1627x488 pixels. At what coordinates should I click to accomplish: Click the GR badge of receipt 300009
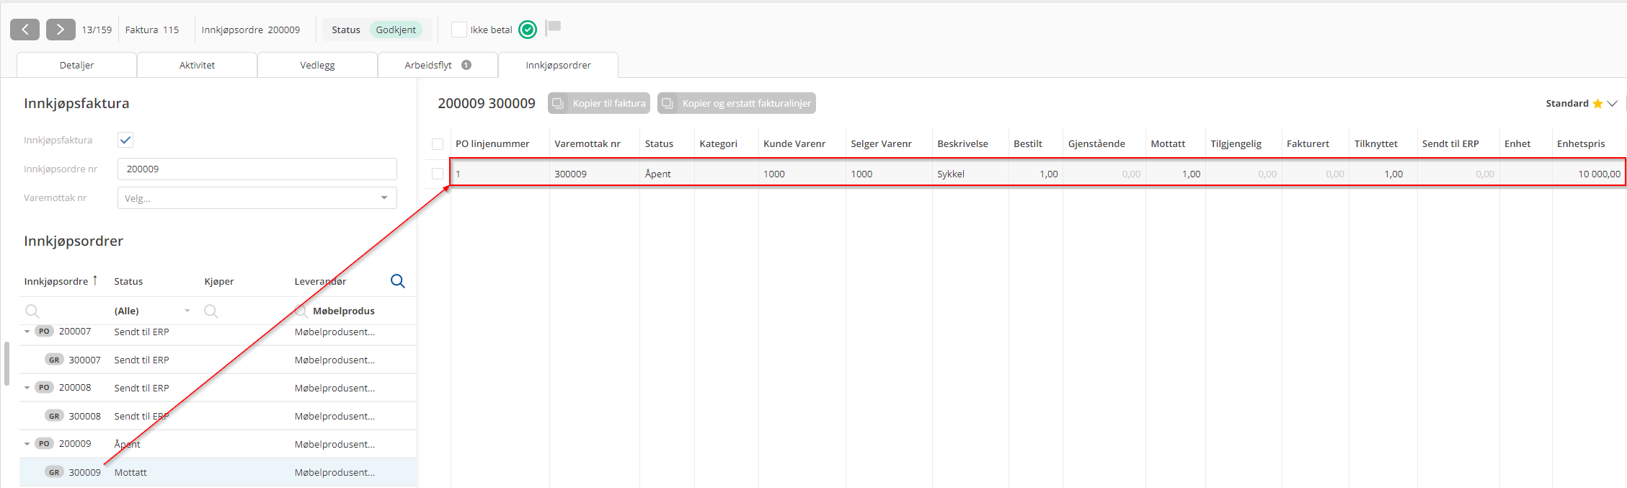coord(54,472)
